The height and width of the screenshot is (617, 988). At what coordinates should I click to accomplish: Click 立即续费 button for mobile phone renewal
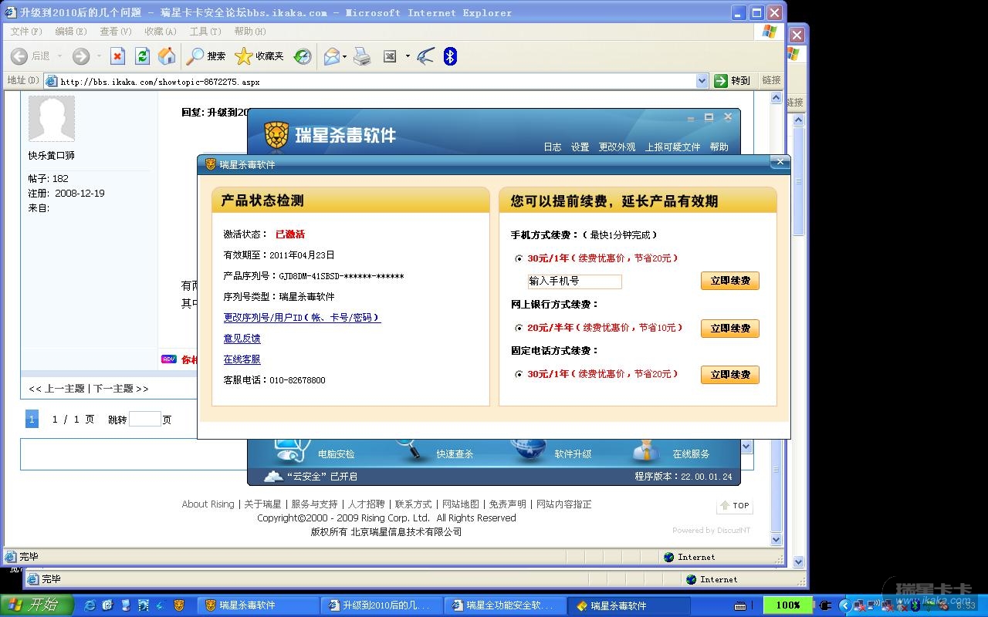coord(729,281)
